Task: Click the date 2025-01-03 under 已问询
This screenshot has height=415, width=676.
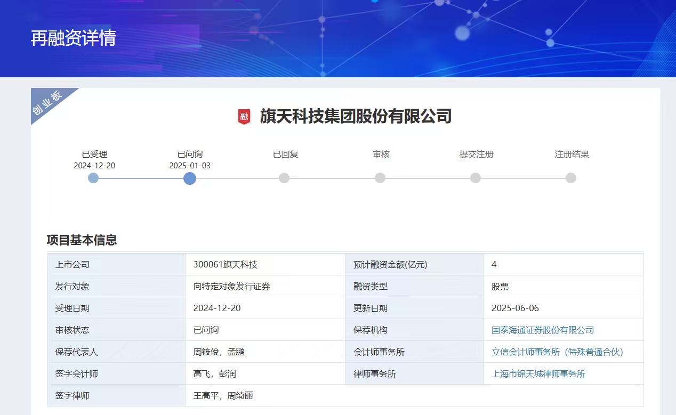Action: click(190, 166)
